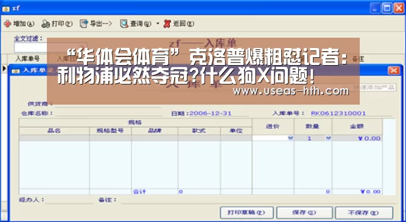This screenshot has height=222, width=406.
Task: Close the 入库单 entry dialog
Action: 394,71
